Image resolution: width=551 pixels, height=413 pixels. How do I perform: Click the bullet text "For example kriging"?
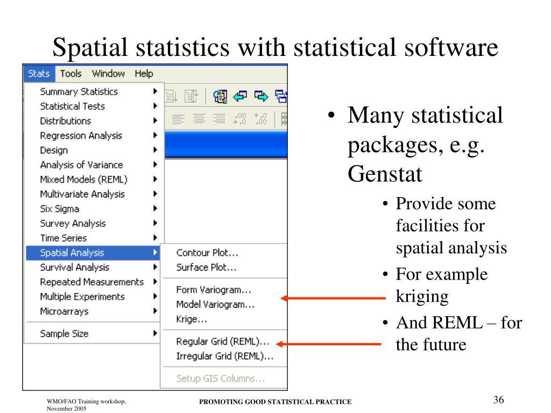pos(442,285)
